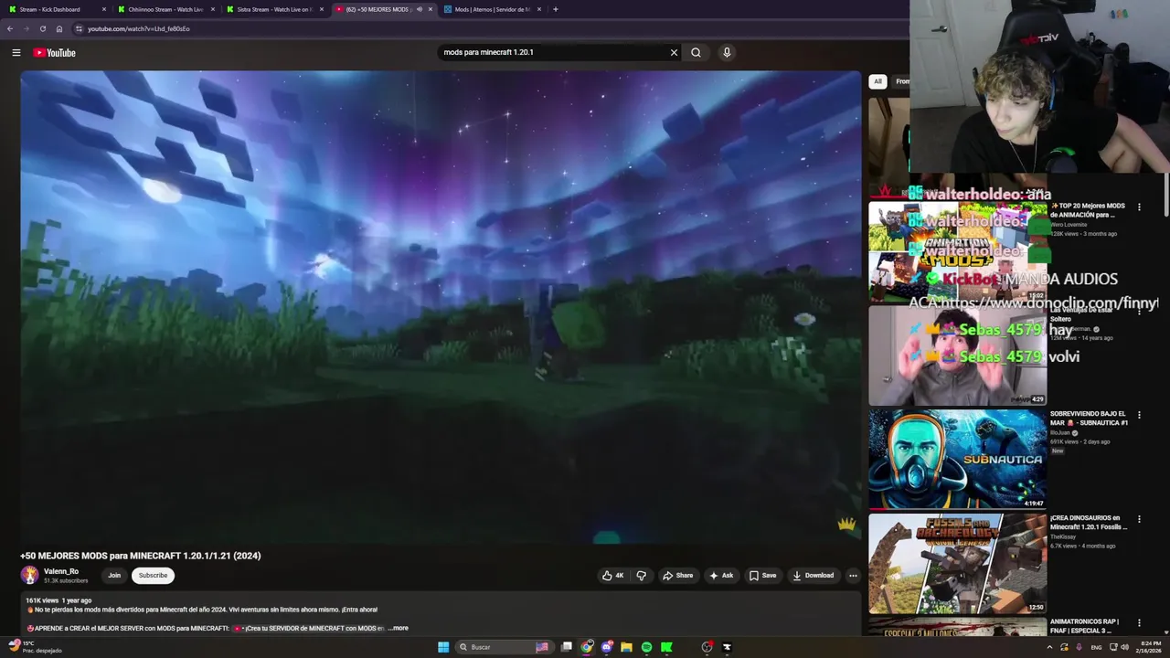
Task: Open the clock showing 8:24 PM
Action: pos(1151,647)
